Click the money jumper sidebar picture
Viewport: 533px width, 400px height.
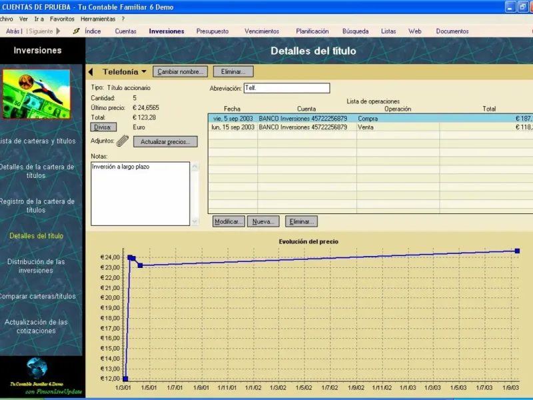(x=37, y=94)
